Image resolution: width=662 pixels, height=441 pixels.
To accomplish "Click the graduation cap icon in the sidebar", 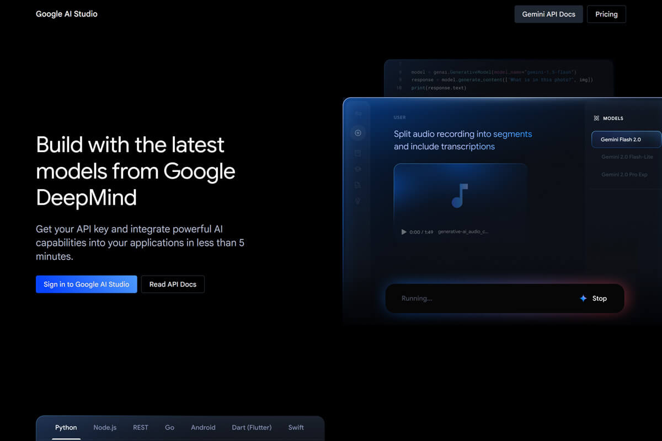I will 358,169.
